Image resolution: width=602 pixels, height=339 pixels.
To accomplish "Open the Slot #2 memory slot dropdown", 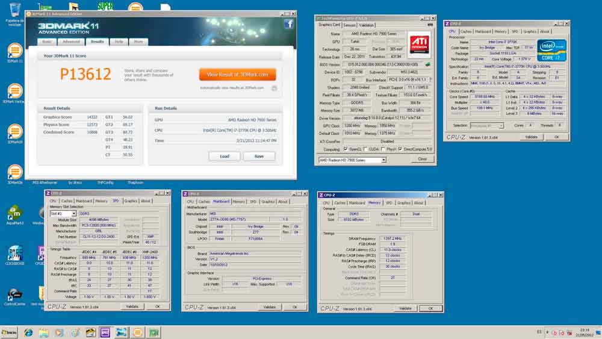I will (63, 214).
